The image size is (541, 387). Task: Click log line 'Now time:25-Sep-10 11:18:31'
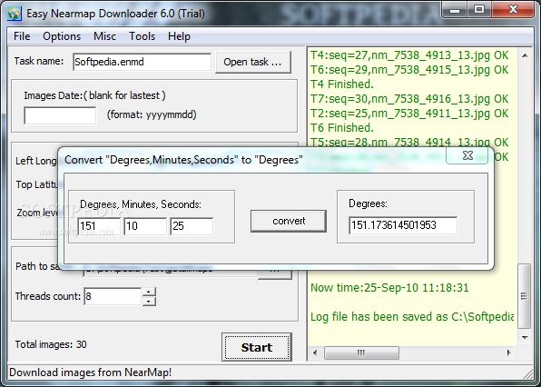click(x=389, y=288)
